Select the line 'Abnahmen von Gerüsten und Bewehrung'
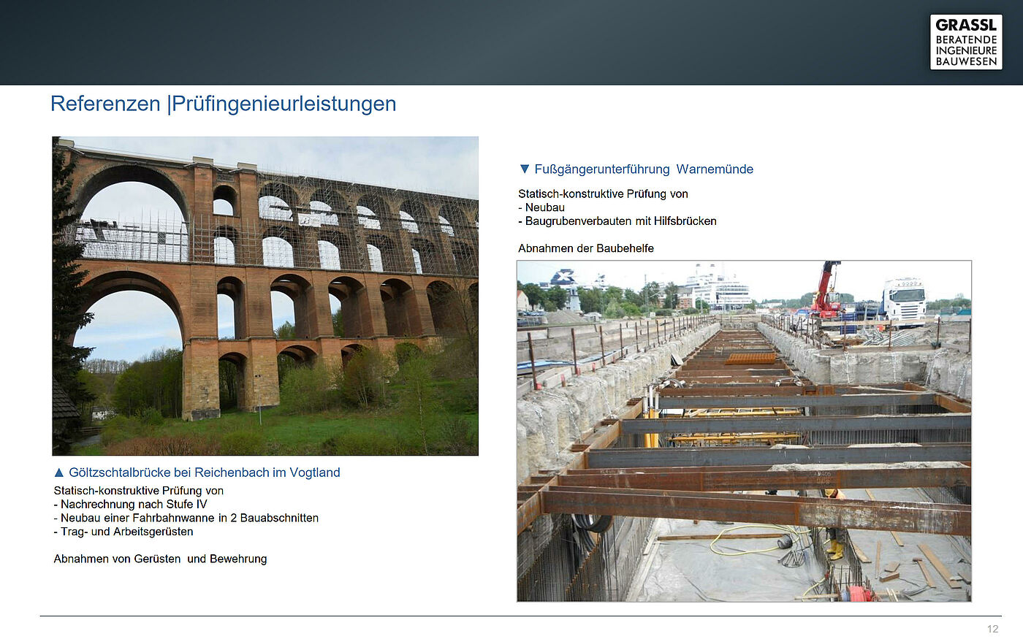 click(x=160, y=559)
